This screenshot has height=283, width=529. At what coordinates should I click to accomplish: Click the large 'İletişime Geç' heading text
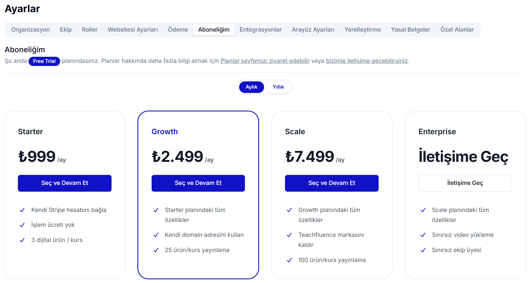coord(463,157)
